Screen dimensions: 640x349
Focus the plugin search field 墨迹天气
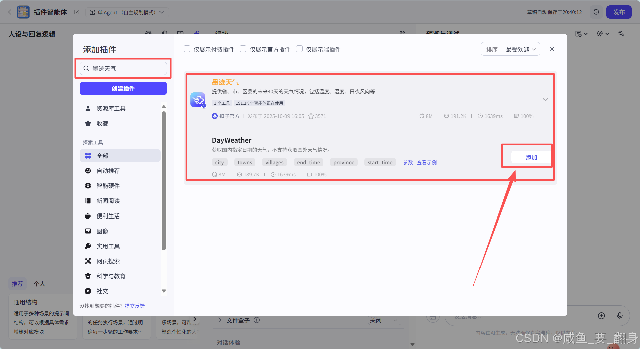click(x=123, y=68)
